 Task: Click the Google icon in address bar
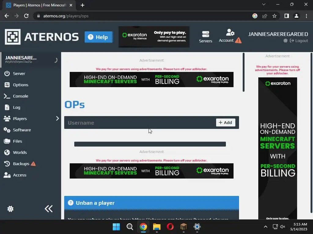(255, 16)
